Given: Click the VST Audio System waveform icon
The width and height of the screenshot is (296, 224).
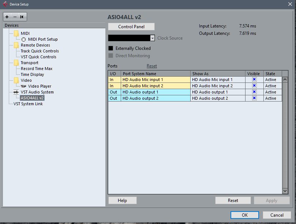Looking at the screenshot, I should point(16,92).
